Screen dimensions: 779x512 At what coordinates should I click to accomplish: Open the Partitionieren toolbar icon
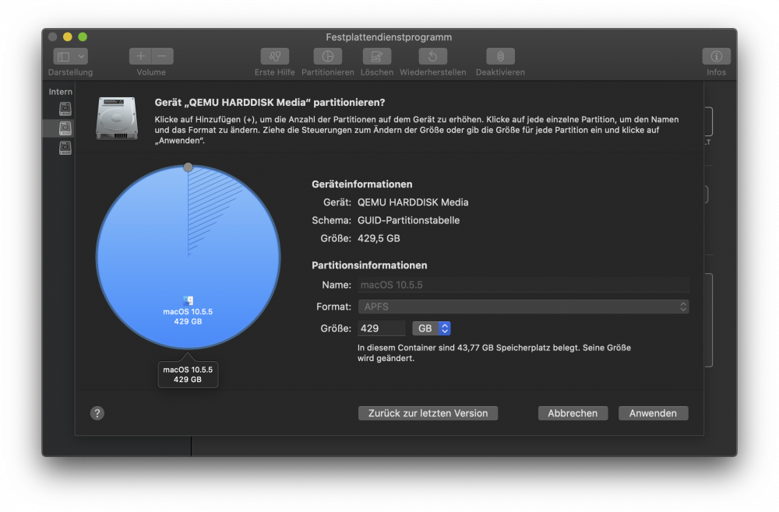point(327,57)
